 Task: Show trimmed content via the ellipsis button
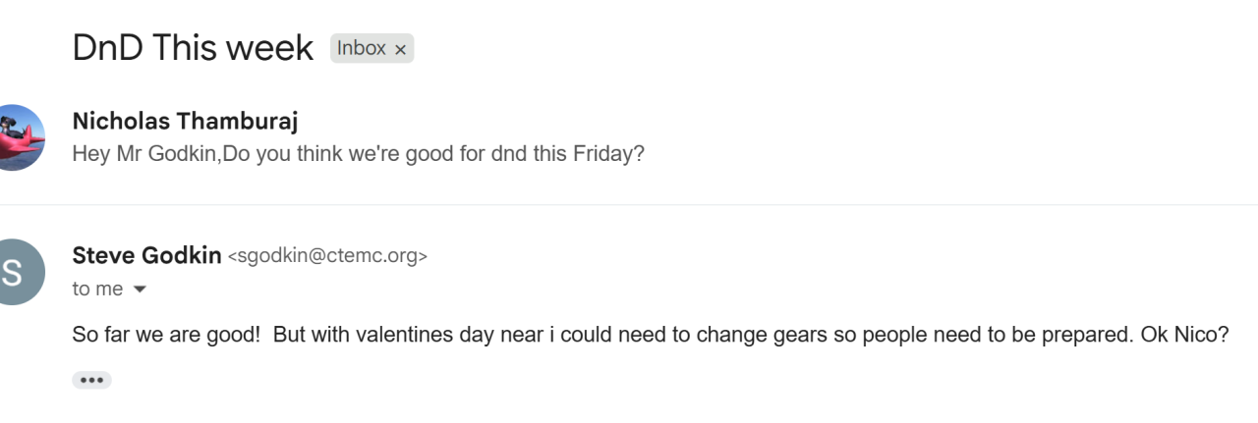pos(91,380)
